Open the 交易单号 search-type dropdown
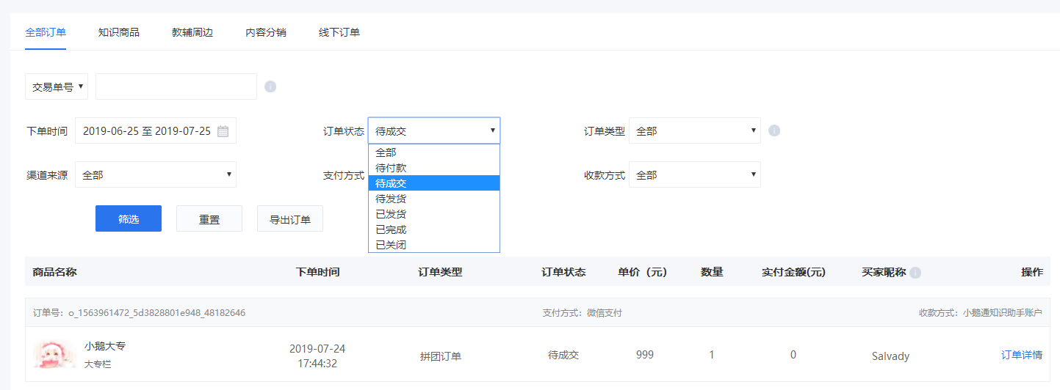The width and height of the screenshot is (1060, 390). point(57,87)
